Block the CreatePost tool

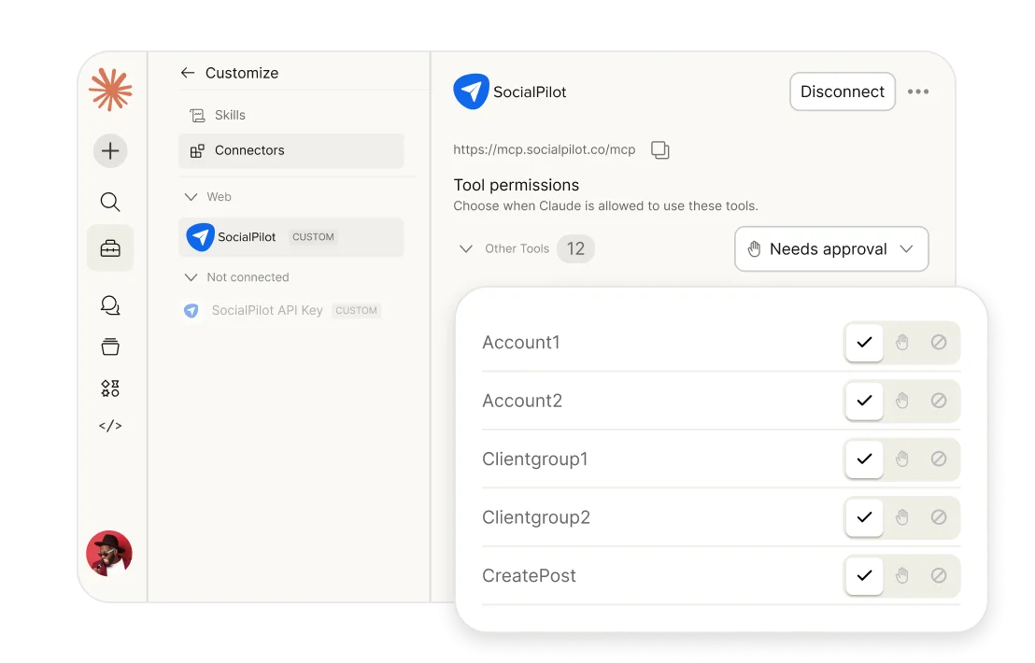pyautogui.click(x=939, y=575)
